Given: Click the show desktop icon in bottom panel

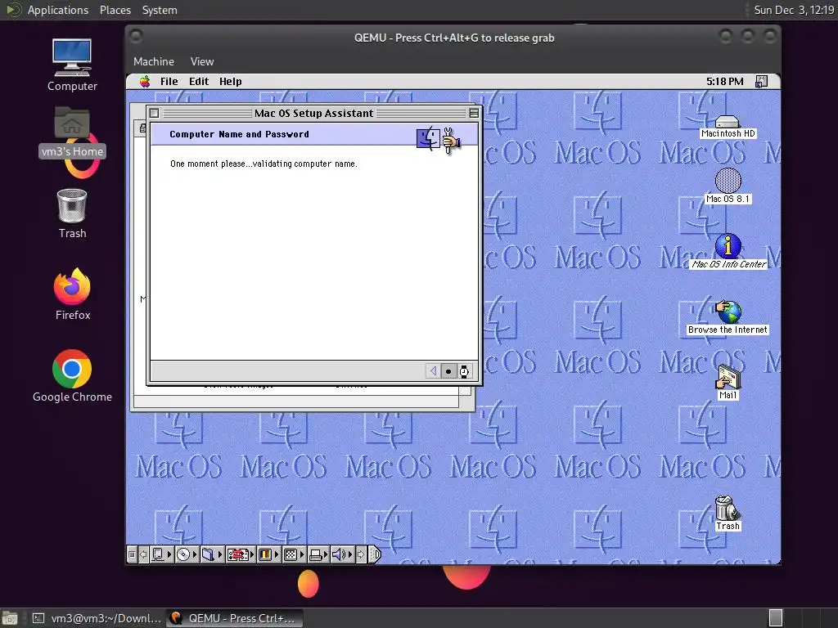Looking at the screenshot, I should (x=10, y=618).
